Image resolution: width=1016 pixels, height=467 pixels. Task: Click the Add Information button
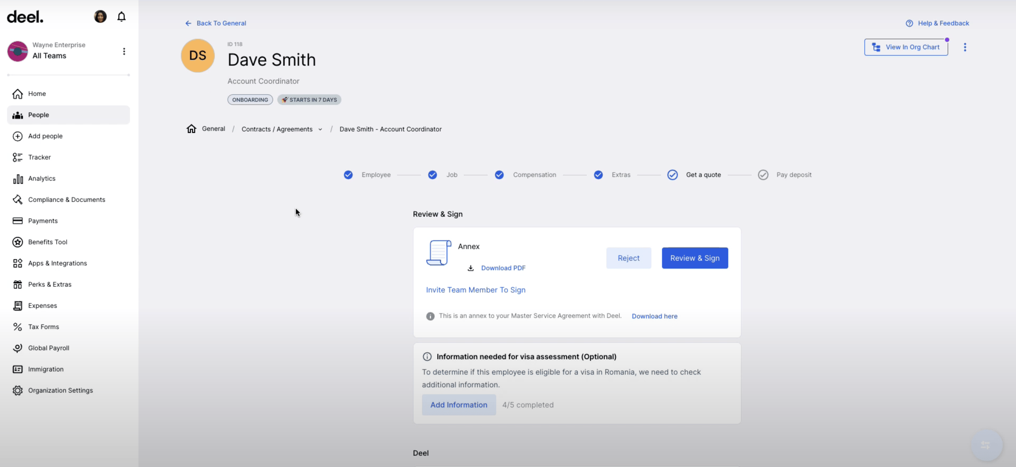[458, 405]
